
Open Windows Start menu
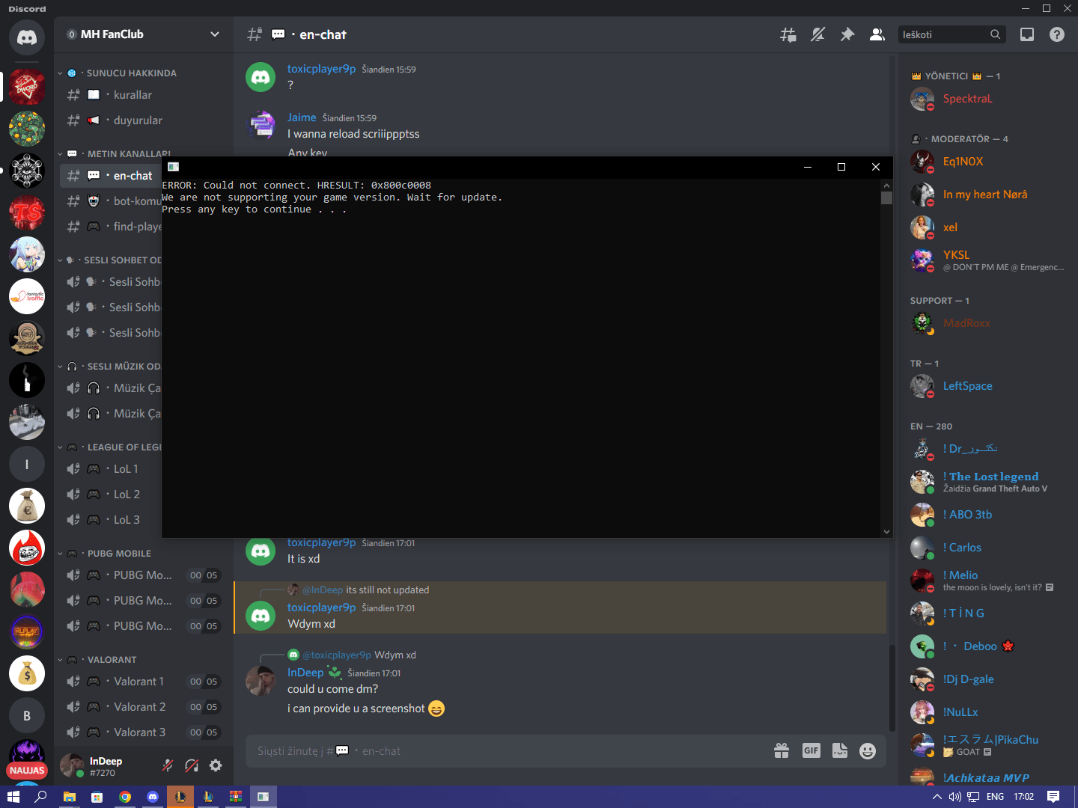coord(13,797)
